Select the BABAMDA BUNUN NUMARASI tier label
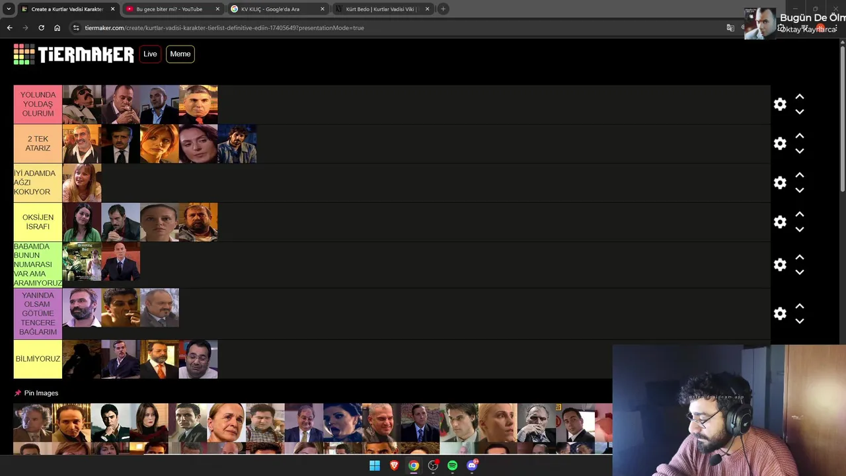The height and width of the screenshot is (476, 846). 38,264
